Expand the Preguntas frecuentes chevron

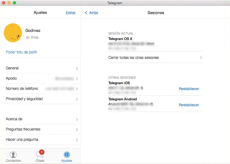(77, 130)
